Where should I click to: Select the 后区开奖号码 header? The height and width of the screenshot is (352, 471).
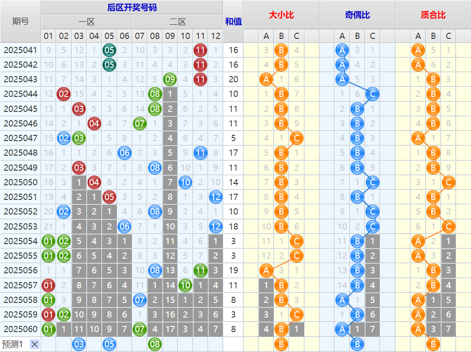(x=132, y=7)
